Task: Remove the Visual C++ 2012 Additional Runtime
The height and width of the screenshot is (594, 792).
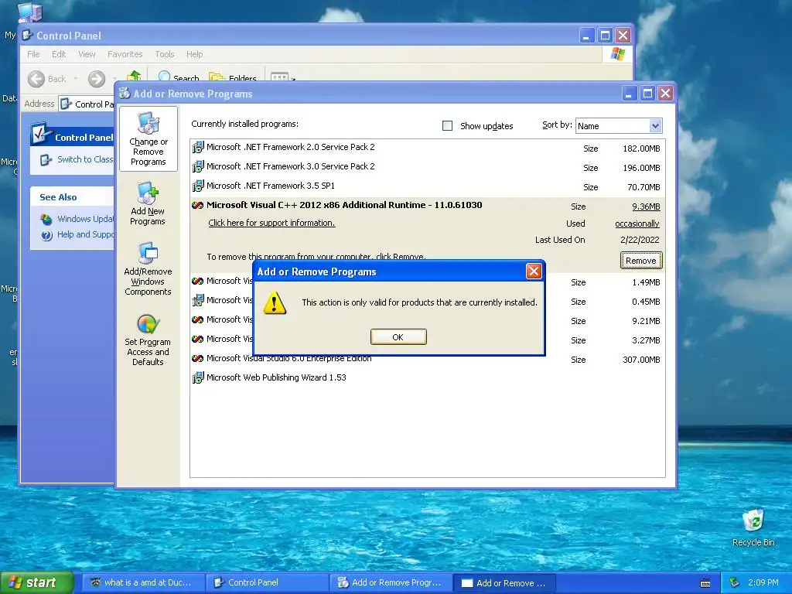Action: [640, 261]
